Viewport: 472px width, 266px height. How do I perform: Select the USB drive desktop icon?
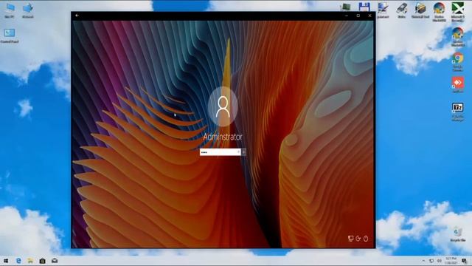pos(401,10)
